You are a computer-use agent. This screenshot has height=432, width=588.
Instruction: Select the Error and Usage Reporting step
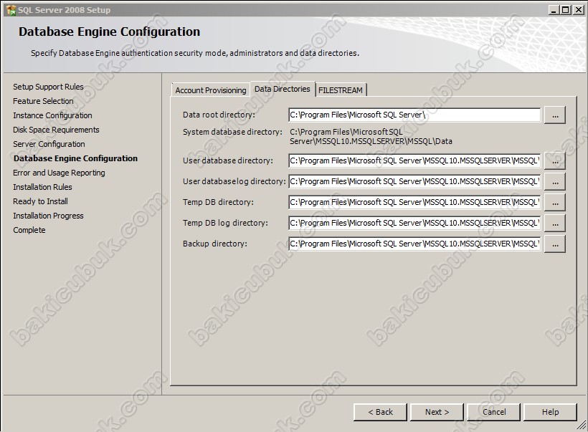(59, 173)
